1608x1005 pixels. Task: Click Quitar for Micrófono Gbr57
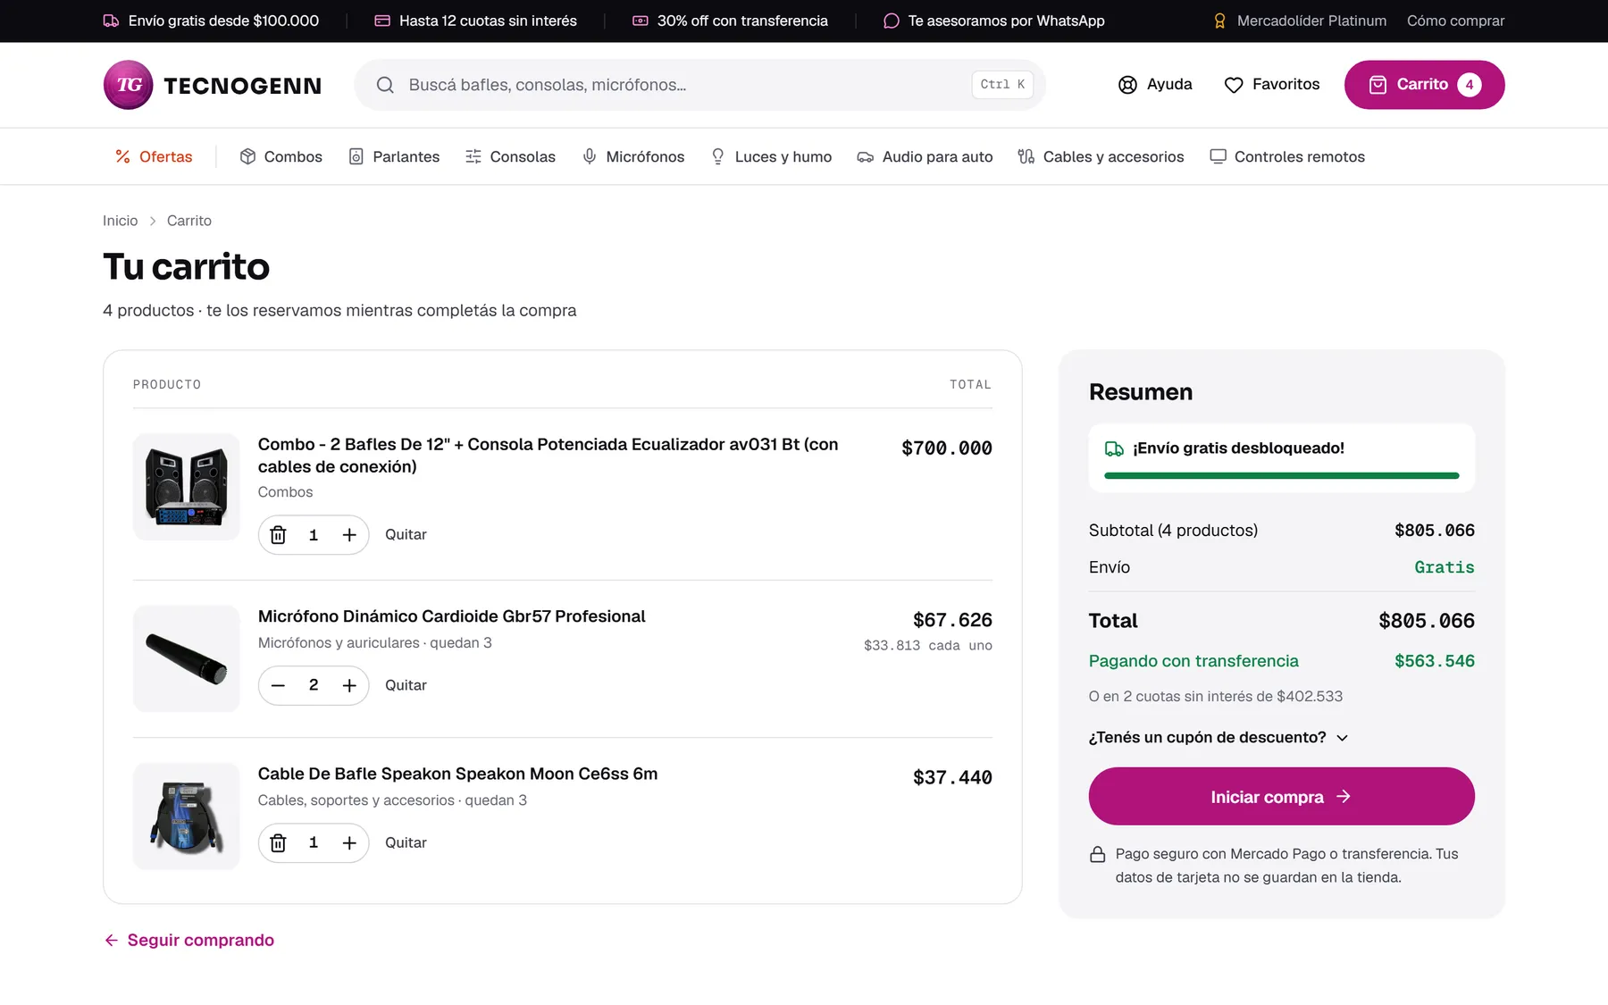pos(406,685)
